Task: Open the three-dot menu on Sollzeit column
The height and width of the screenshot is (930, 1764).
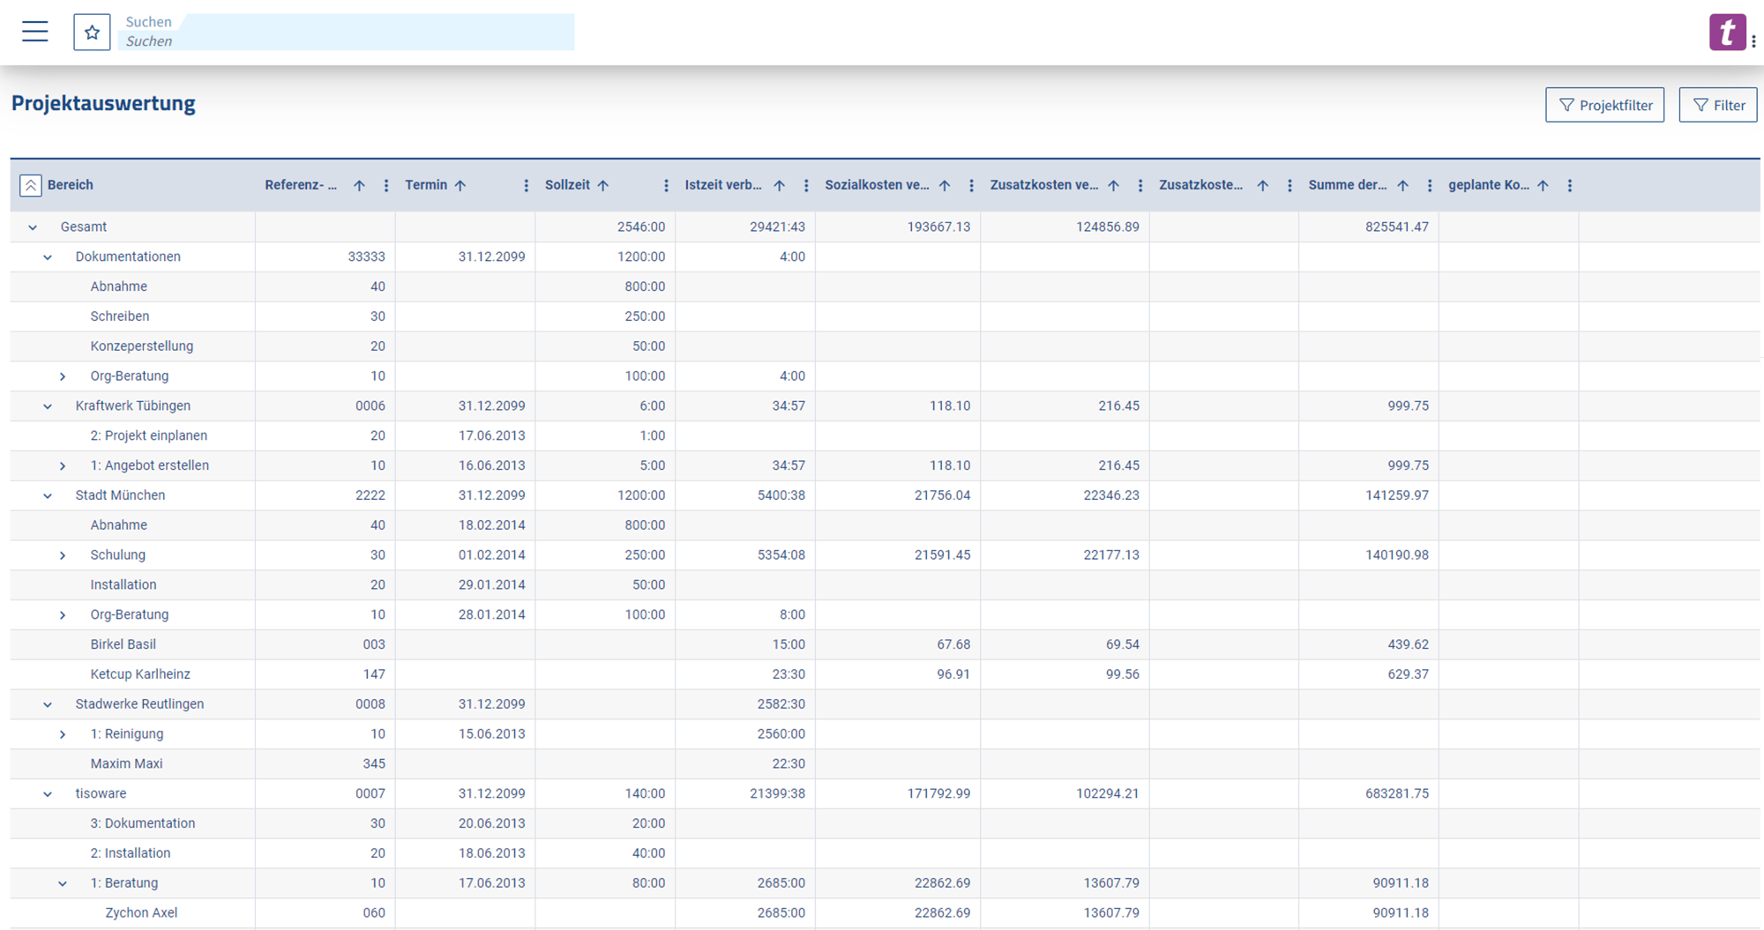Action: (666, 185)
